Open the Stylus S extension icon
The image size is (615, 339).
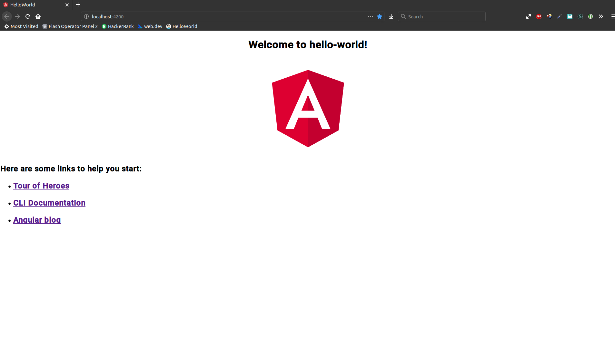pos(580,16)
